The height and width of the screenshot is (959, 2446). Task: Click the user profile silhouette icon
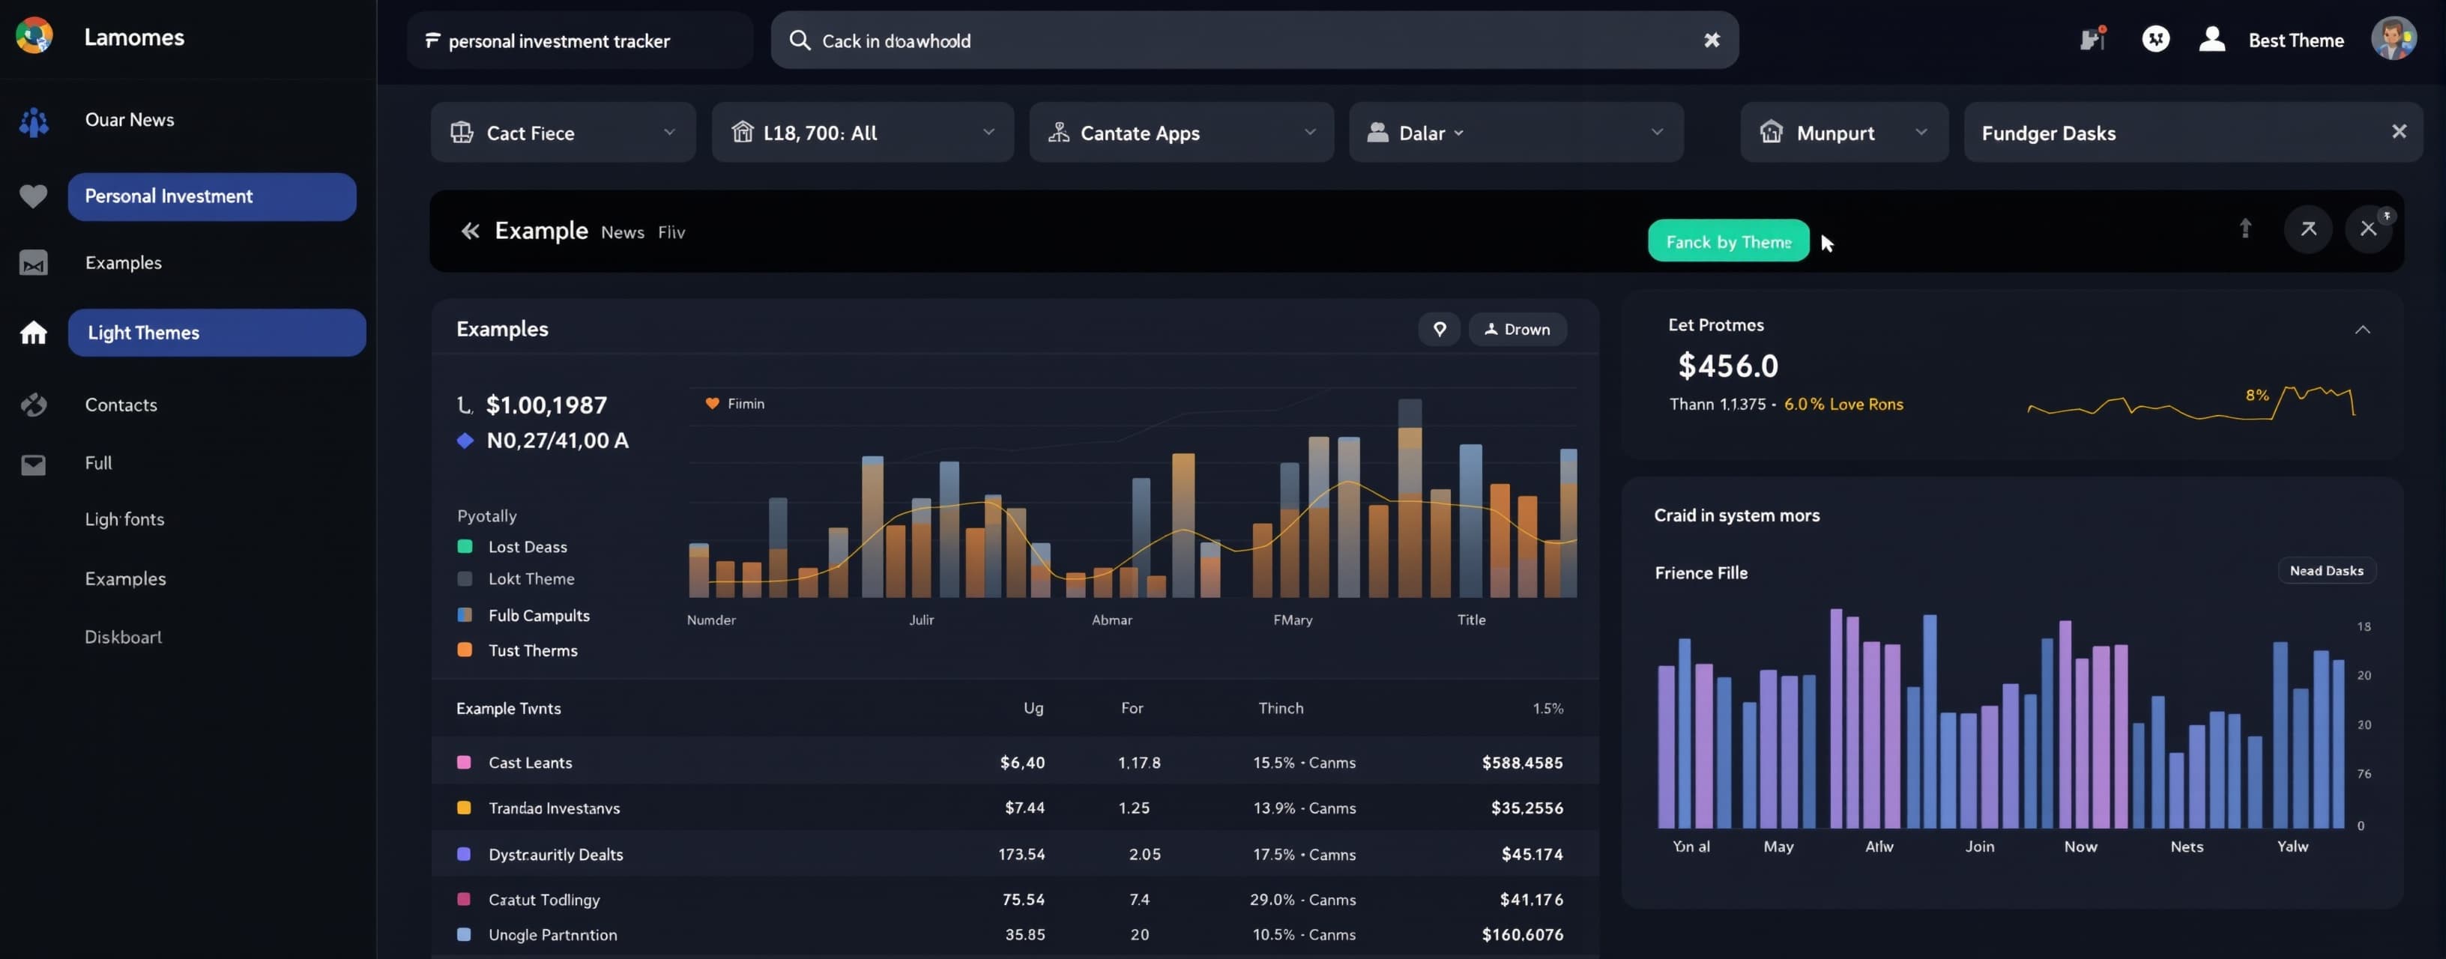tap(2212, 39)
